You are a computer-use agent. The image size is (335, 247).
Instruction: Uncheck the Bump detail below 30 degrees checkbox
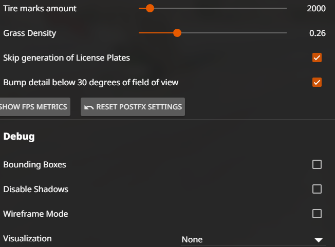point(317,82)
